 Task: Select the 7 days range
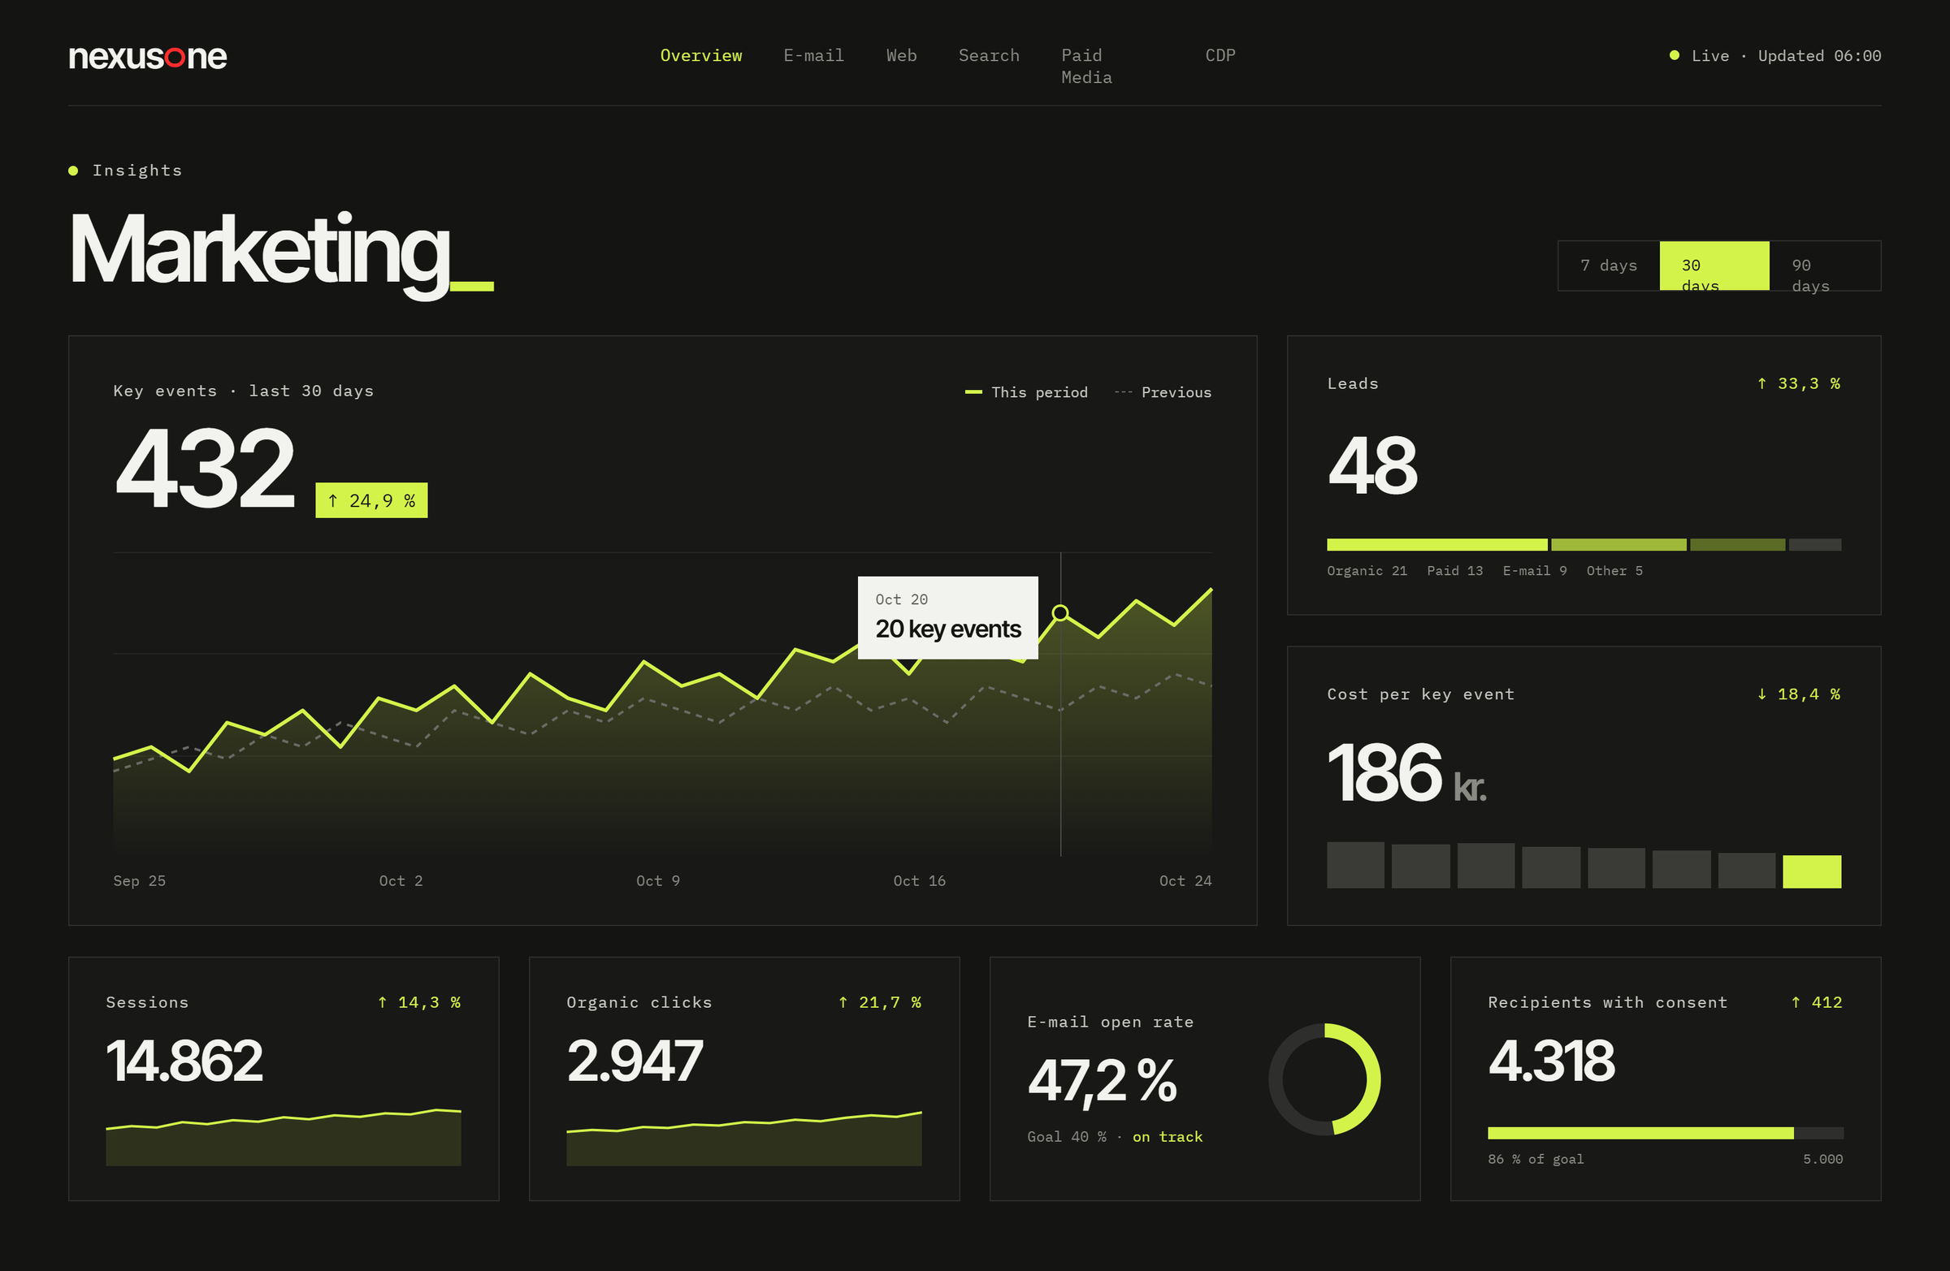click(1608, 266)
